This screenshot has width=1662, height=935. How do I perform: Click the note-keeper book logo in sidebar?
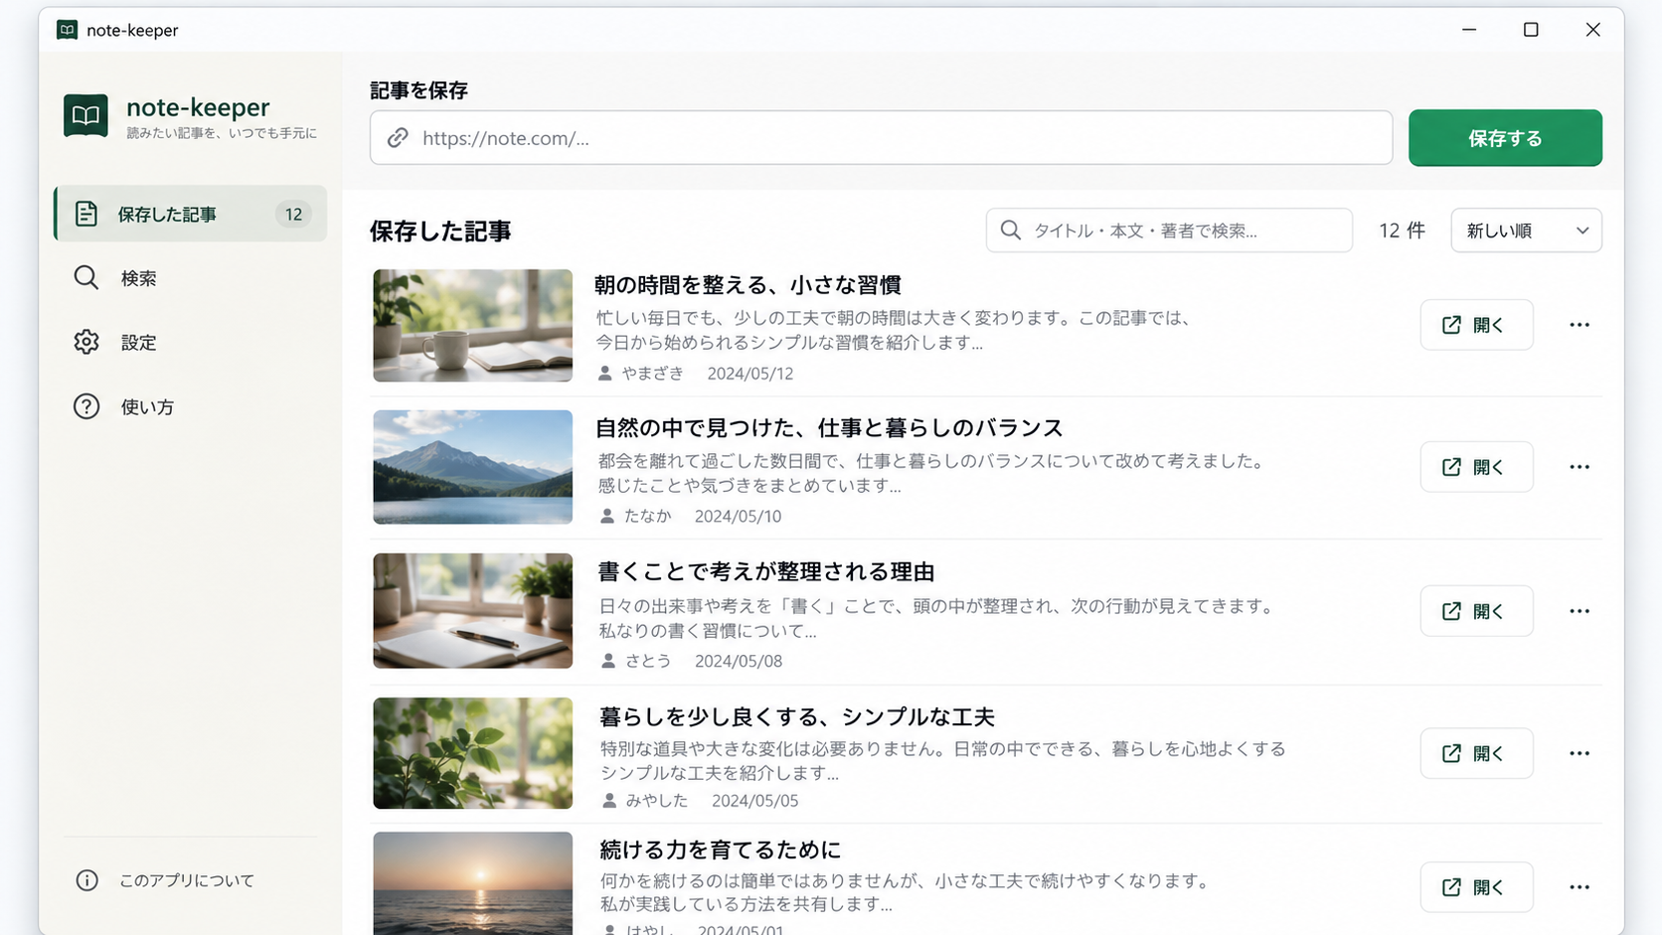coord(85,115)
